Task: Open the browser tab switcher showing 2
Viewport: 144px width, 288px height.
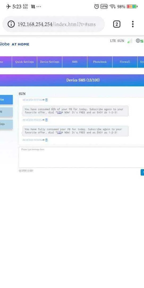Action: point(117,24)
